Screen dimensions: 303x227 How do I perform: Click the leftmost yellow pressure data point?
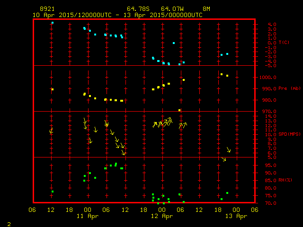click(53, 89)
